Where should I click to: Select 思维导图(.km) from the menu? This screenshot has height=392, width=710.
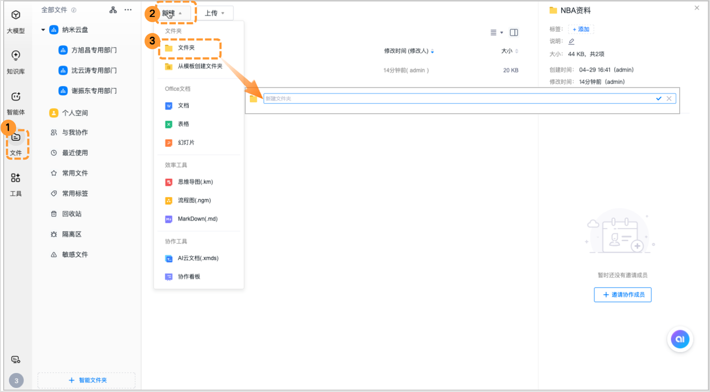[195, 182]
